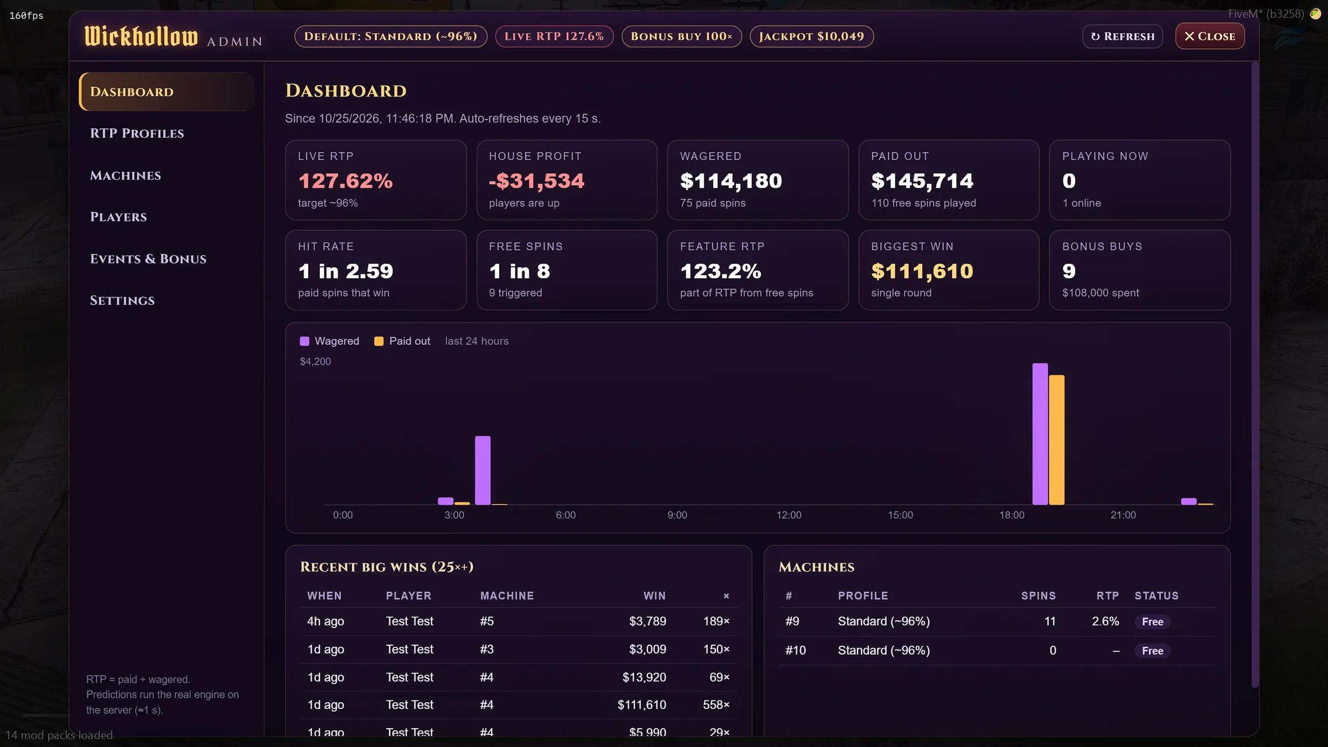This screenshot has width=1328, height=747.
Task: Select machine #9 row
Action: click(x=997, y=622)
